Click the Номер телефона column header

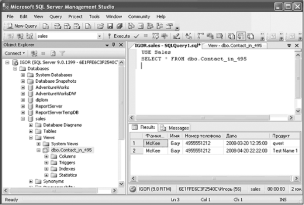tap(203, 136)
